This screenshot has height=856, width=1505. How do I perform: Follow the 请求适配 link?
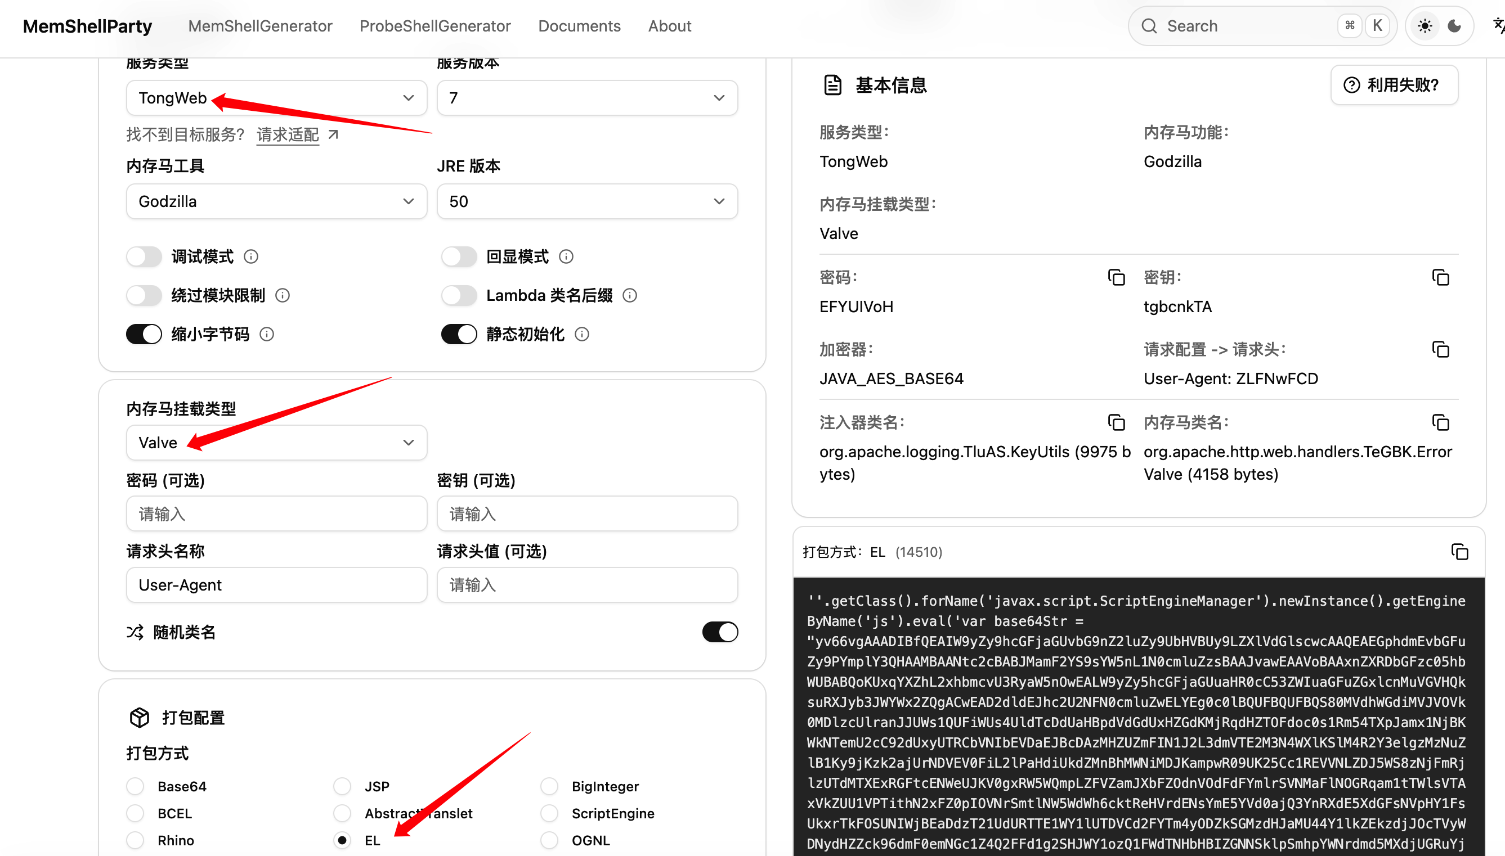(x=288, y=134)
